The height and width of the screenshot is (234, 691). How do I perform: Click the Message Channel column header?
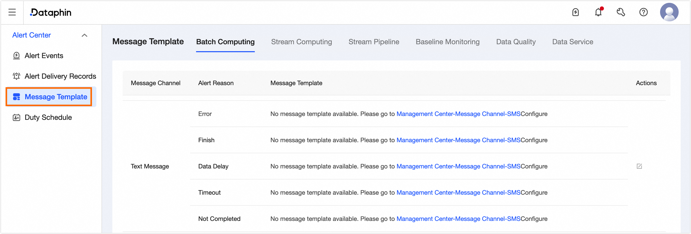(156, 83)
